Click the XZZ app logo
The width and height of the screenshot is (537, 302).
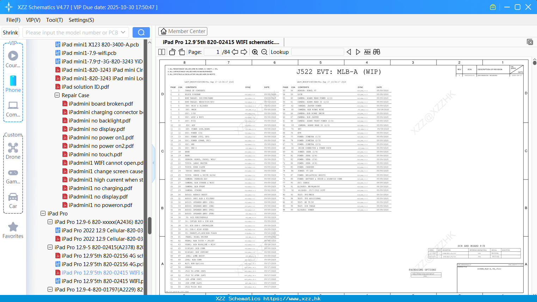pos(9,7)
